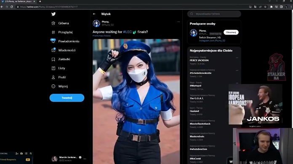
Task: Open new browser tab
Action: click(x=40, y=2)
